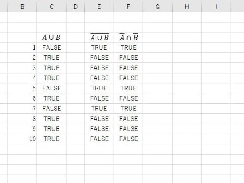
Task: Select TRUE cell in row 2 column C
Action: coord(51,58)
